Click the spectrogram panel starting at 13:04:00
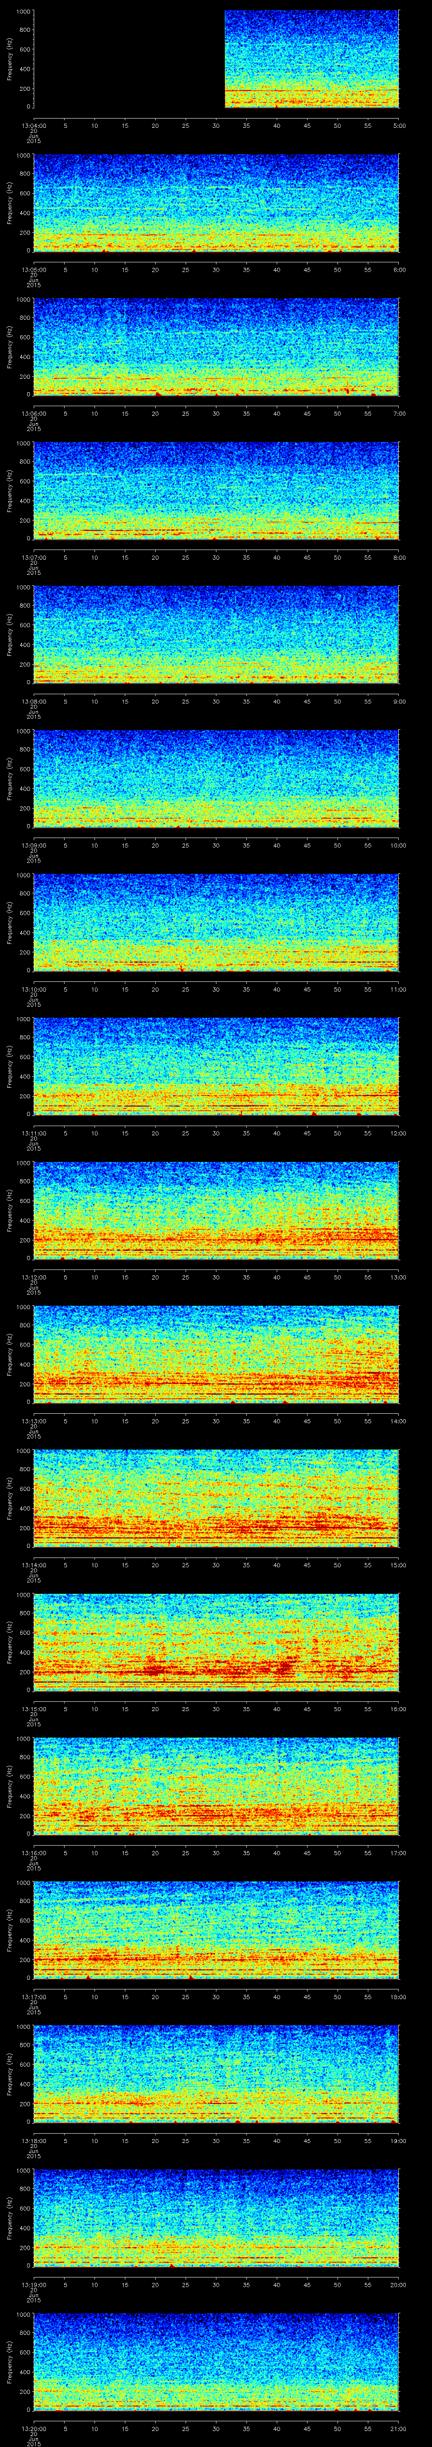 (x=216, y=59)
